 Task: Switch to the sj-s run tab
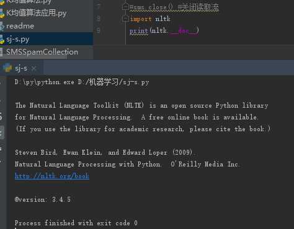[21, 68]
